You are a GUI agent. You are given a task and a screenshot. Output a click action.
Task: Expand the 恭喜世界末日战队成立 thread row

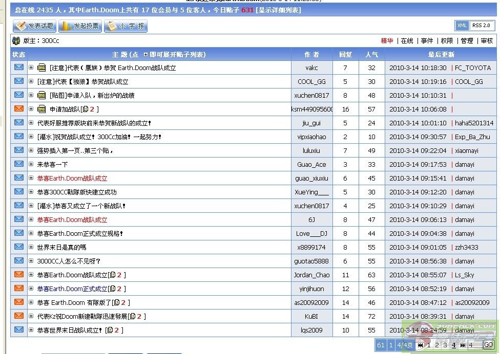(x=31, y=330)
